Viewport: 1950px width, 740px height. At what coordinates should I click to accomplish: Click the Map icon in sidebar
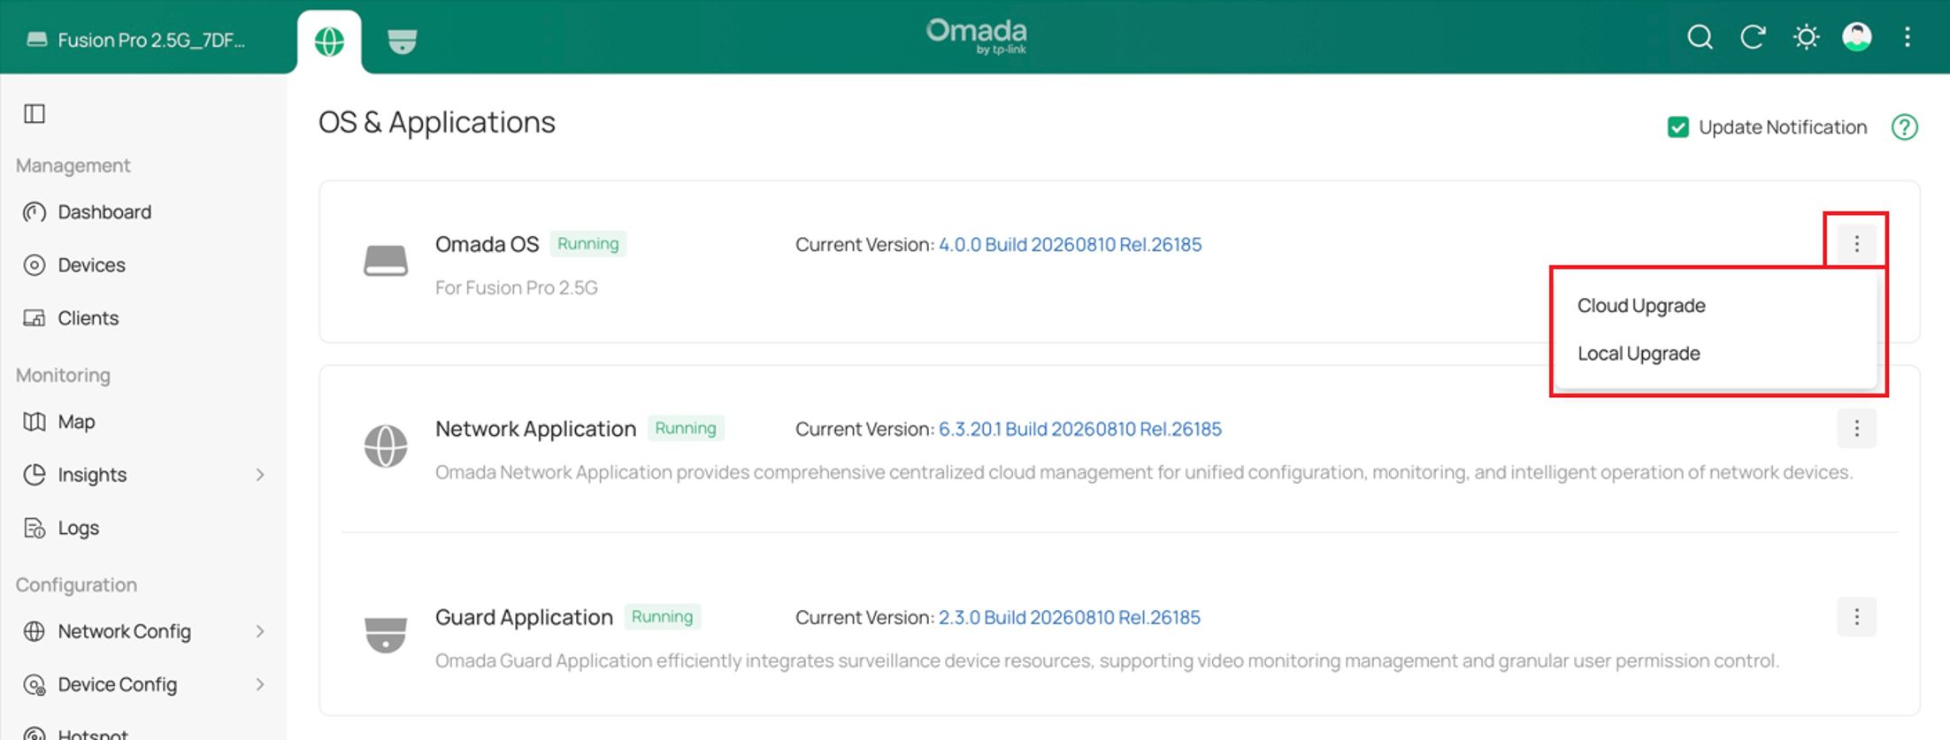35,422
